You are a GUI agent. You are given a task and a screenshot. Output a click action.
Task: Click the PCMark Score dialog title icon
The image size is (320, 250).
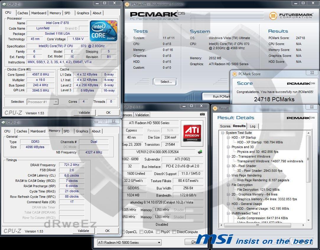click(235, 74)
